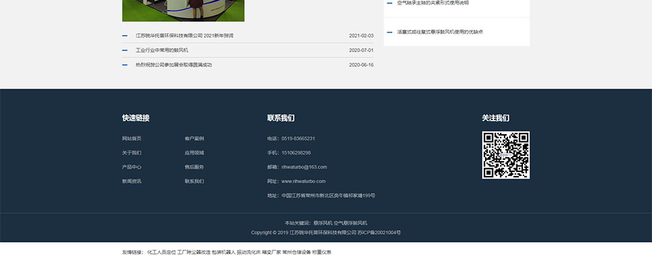Open 关于我们 footer link

click(x=131, y=153)
